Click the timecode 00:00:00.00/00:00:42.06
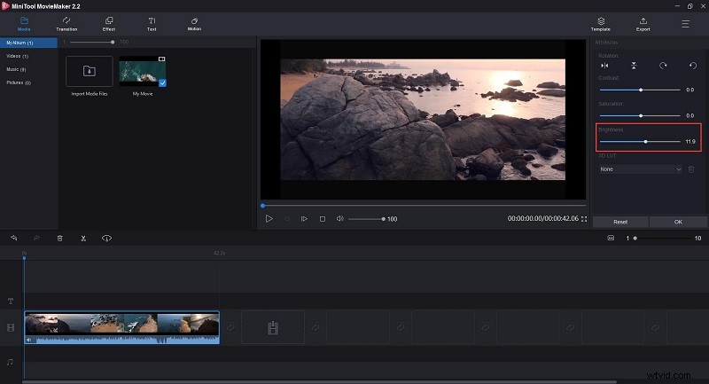This screenshot has width=709, height=384. tap(542, 218)
